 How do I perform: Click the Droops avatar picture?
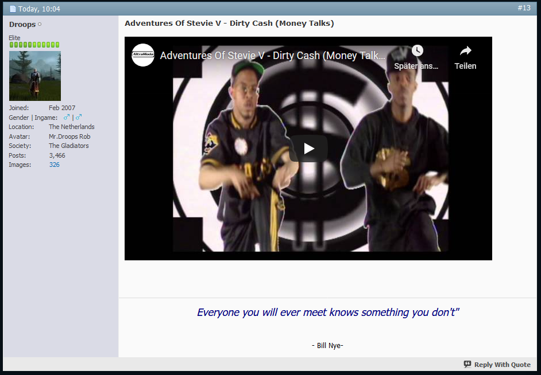(x=35, y=76)
